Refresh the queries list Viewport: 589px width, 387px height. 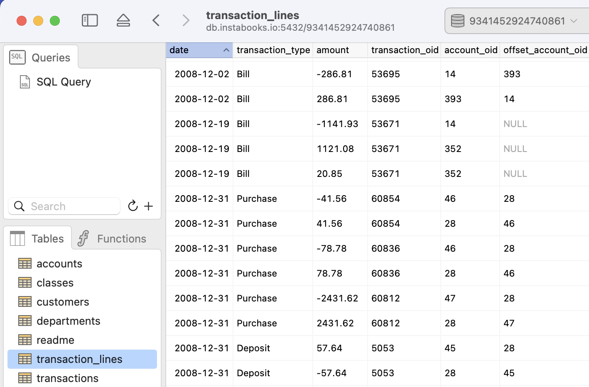[133, 206]
